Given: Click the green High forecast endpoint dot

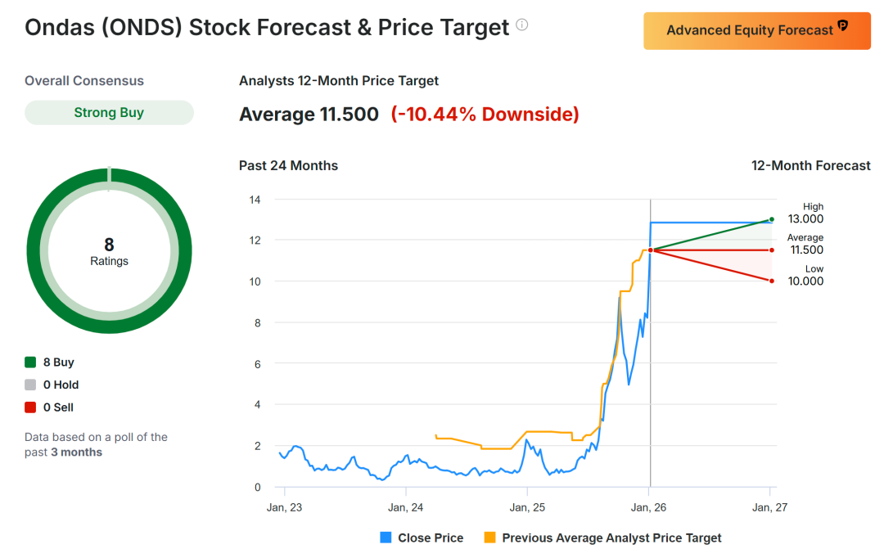Looking at the screenshot, I should 772,219.
